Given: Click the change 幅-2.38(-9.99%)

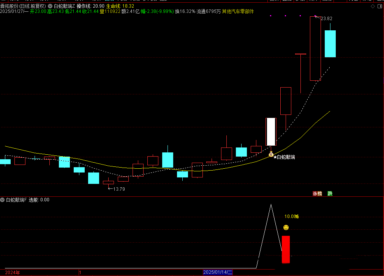Looking at the screenshot, I should (157, 11).
